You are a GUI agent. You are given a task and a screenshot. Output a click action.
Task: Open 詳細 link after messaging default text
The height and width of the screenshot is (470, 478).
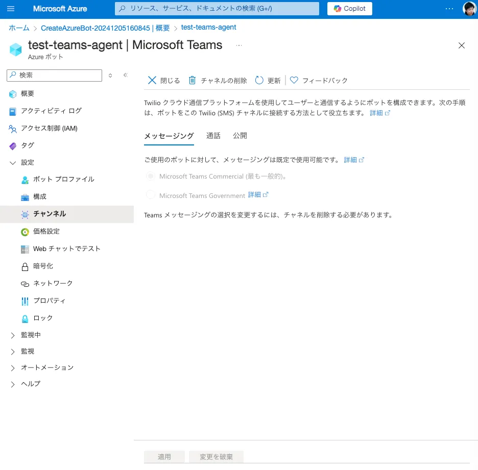(x=353, y=160)
